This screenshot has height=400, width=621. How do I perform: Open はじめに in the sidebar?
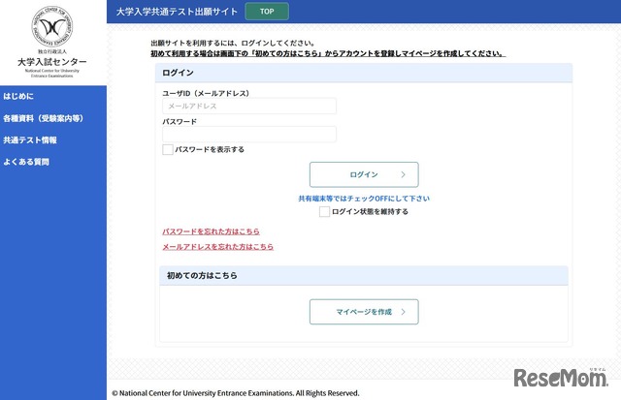[x=18, y=96]
